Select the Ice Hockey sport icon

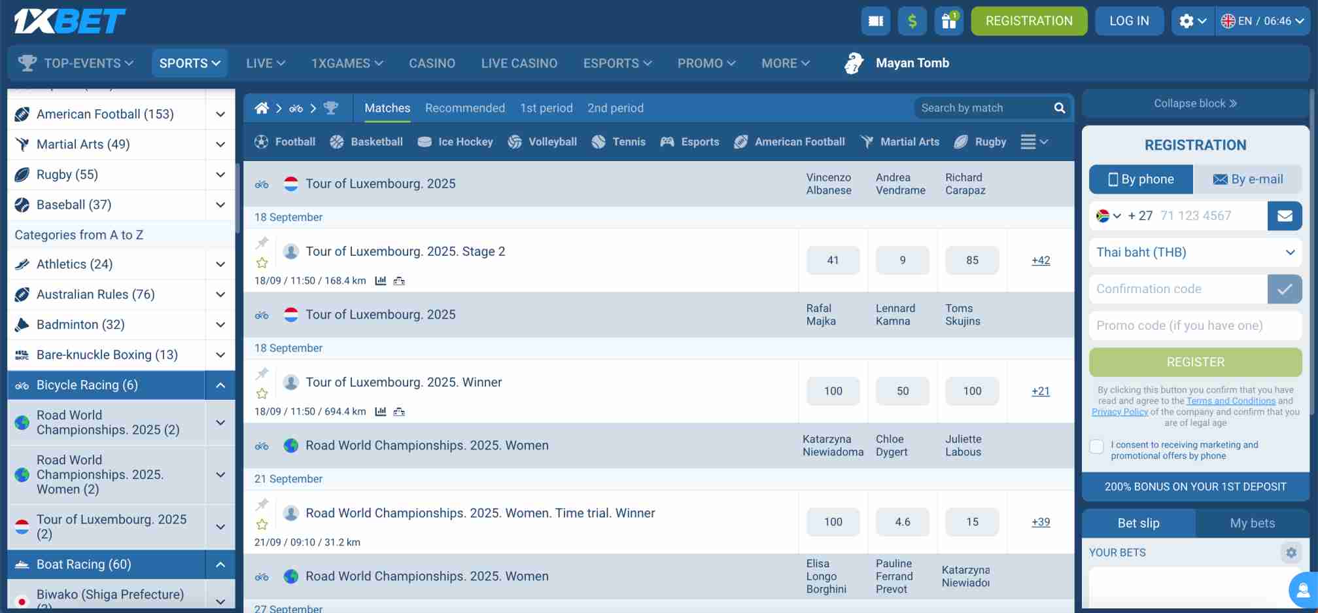[x=425, y=141]
